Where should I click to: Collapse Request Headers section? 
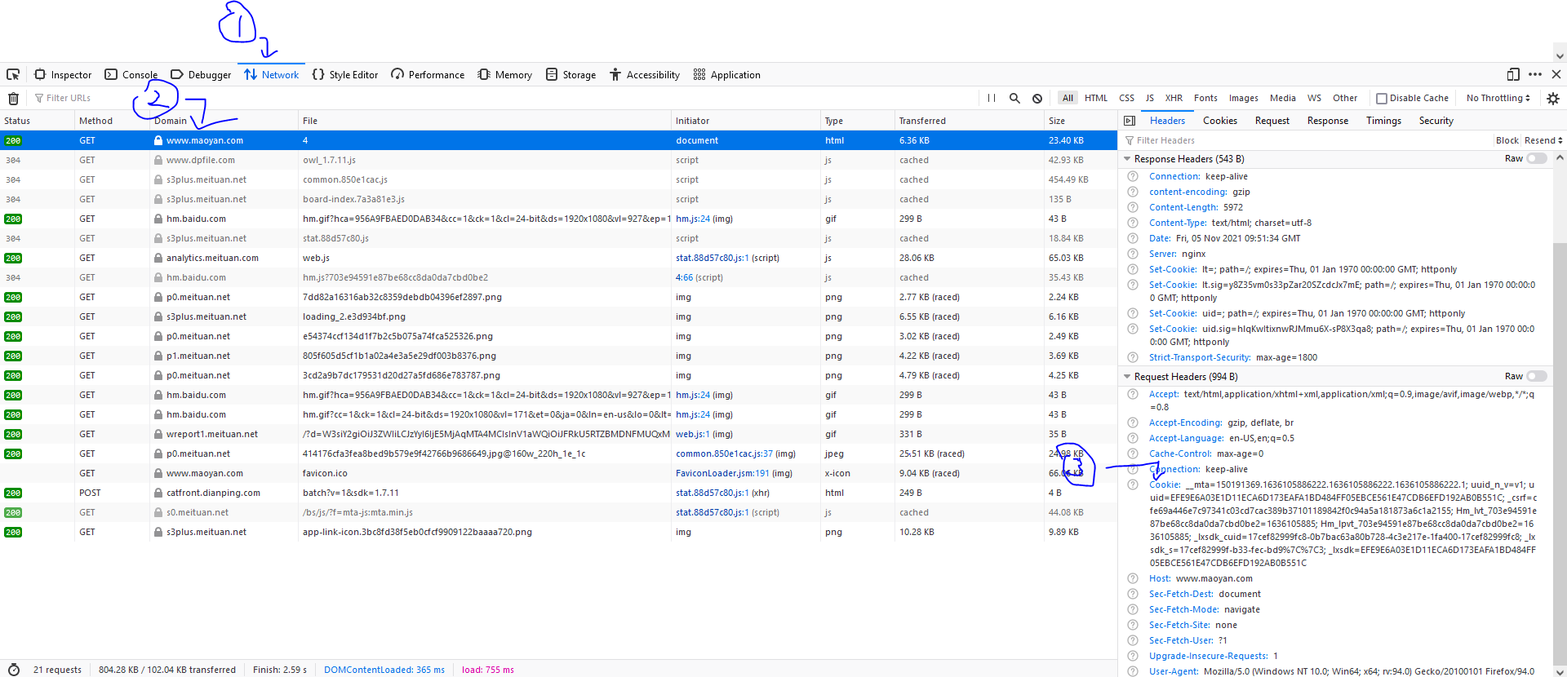coord(1127,377)
